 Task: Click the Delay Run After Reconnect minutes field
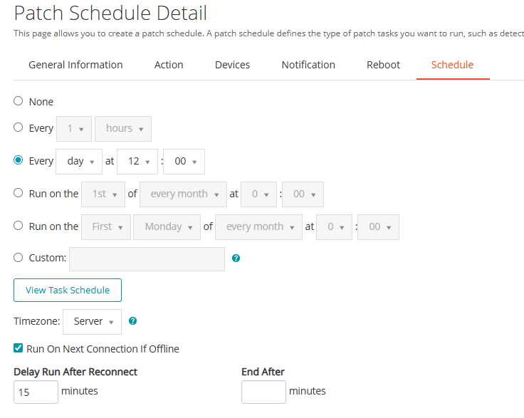click(36, 392)
